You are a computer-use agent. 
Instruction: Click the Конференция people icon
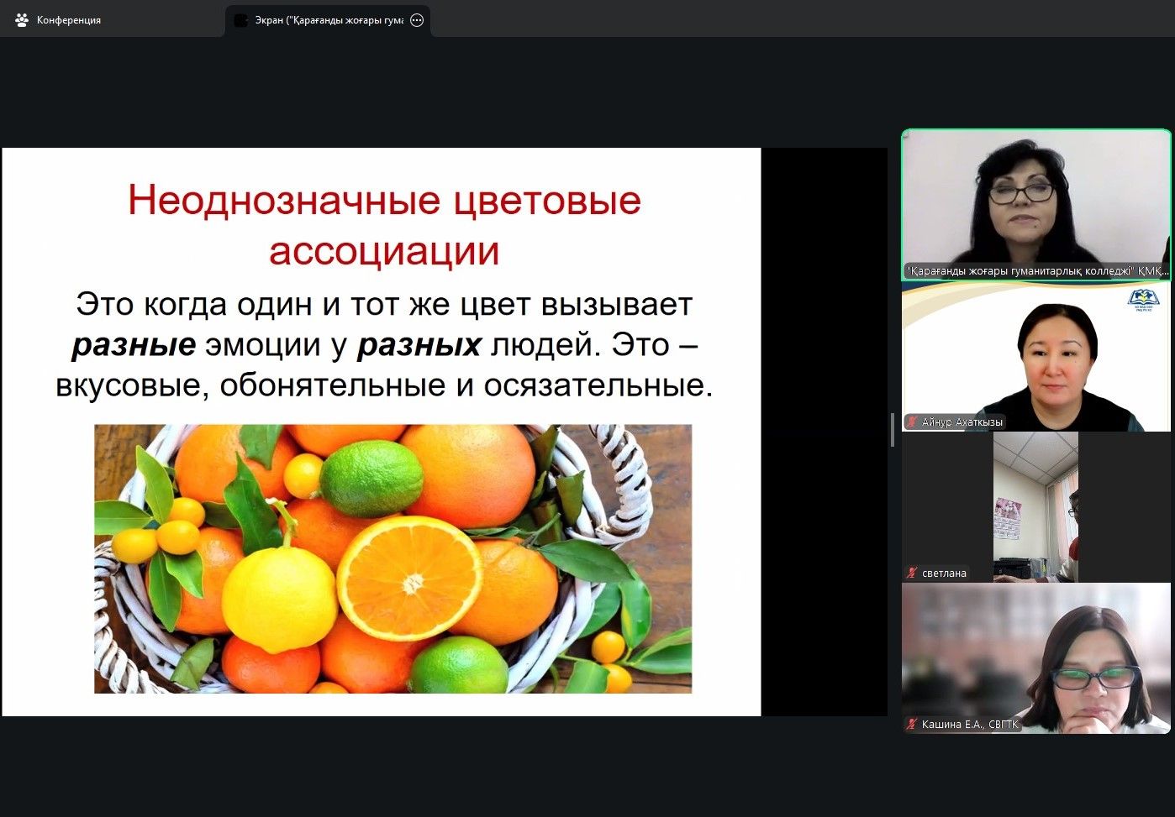point(22,20)
